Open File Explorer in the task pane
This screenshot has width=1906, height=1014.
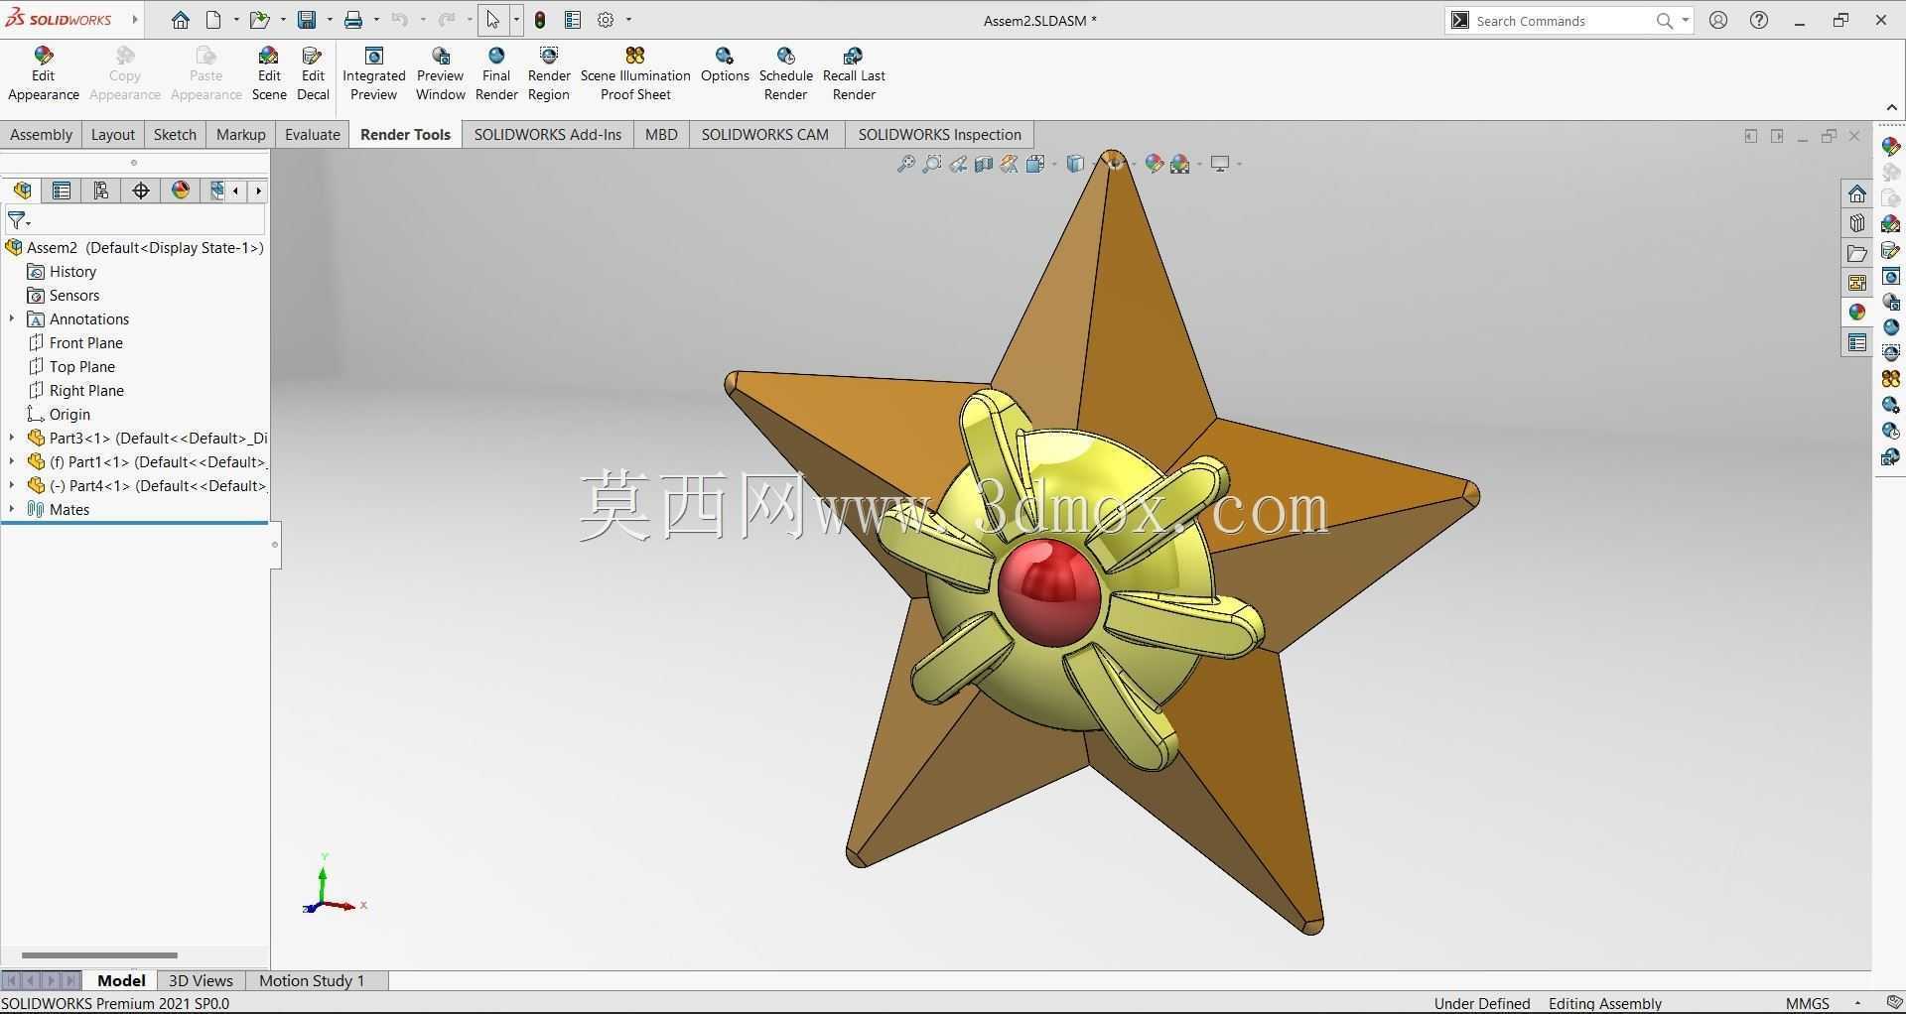point(1857,253)
